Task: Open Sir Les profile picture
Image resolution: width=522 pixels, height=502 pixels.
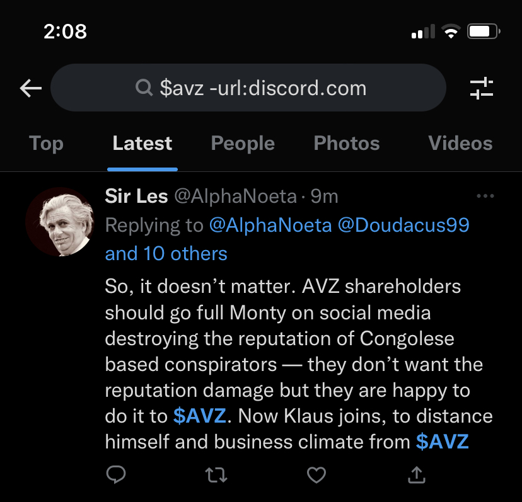Action: point(61,222)
